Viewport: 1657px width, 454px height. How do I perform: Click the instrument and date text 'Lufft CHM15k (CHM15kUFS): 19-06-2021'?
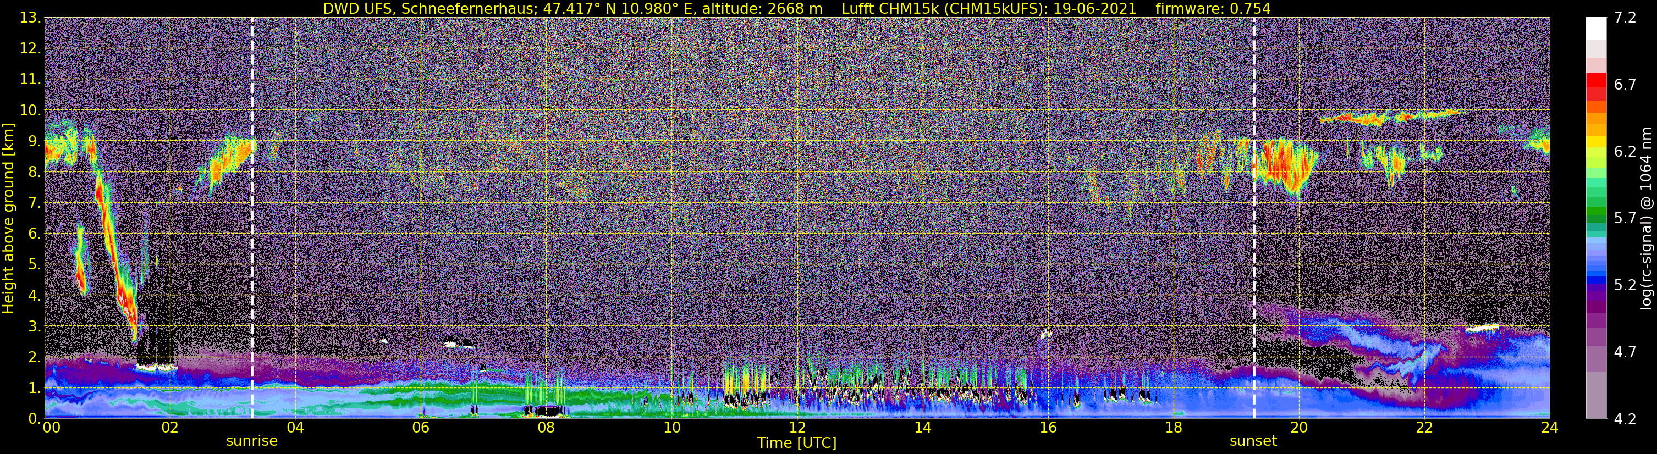point(989,8)
